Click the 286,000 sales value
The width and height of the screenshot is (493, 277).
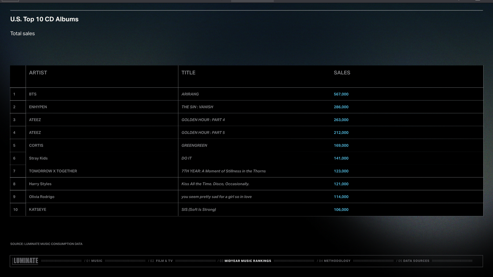pyautogui.click(x=341, y=107)
